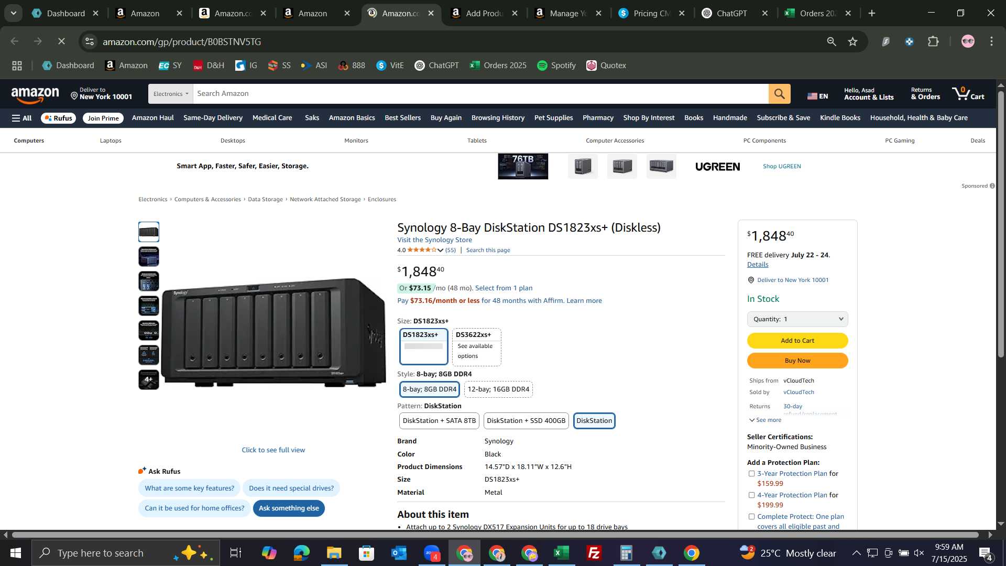The width and height of the screenshot is (1006, 566).
Task: Open Outlook from the taskbar
Action: point(399,553)
